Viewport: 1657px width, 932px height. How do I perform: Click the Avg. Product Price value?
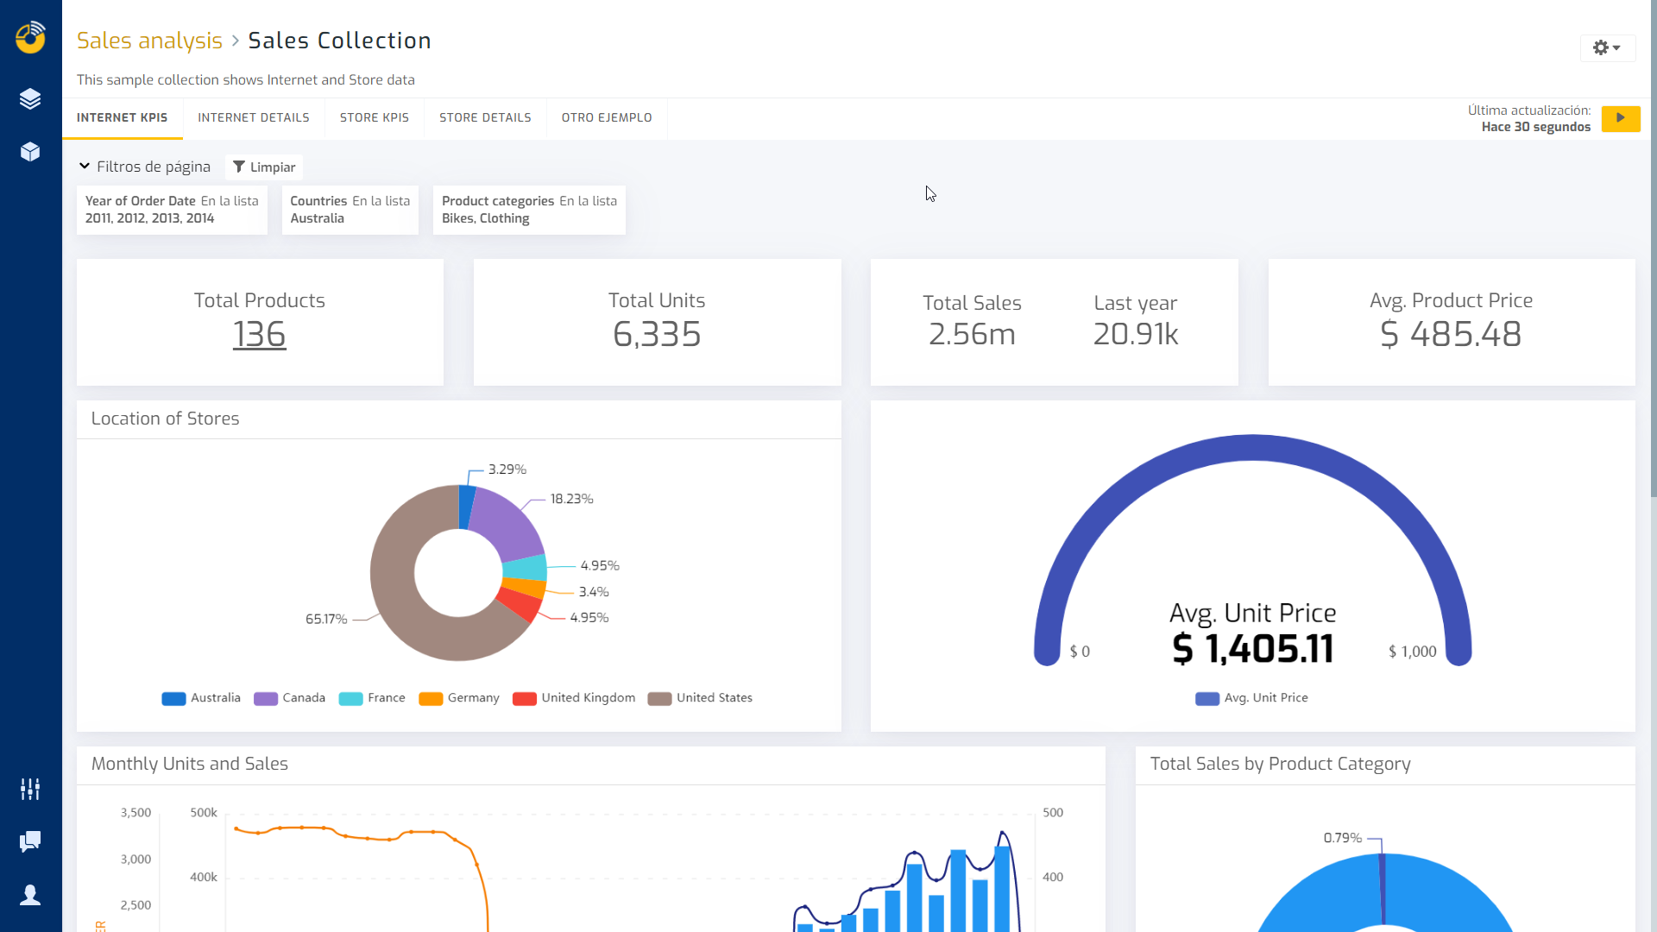point(1451,334)
